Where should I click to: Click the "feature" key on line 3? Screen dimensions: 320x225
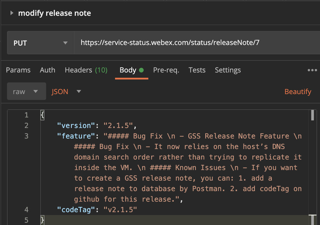tap(76, 136)
